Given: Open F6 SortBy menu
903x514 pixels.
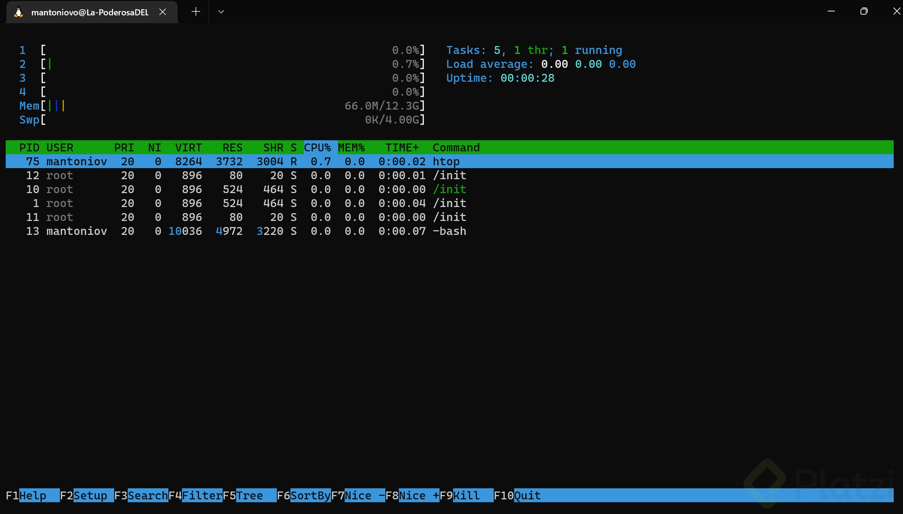Looking at the screenshot, I should 304,495.
